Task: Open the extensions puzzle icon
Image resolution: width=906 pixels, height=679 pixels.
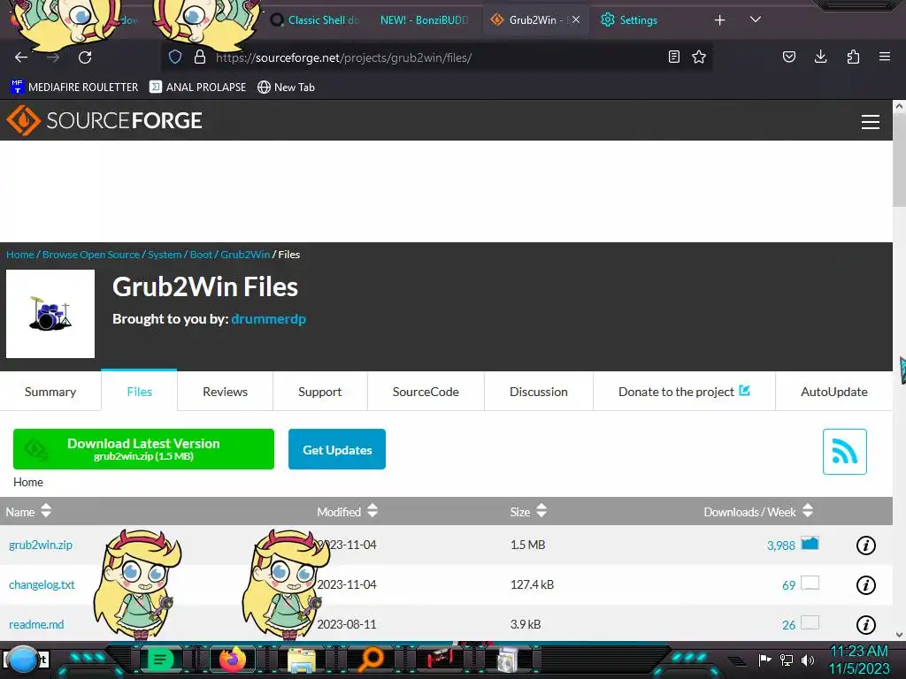Action: [x=853, y=57]
